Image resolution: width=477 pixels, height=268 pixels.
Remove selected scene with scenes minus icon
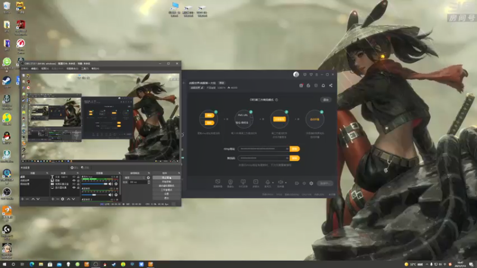(x=27, y=199)
